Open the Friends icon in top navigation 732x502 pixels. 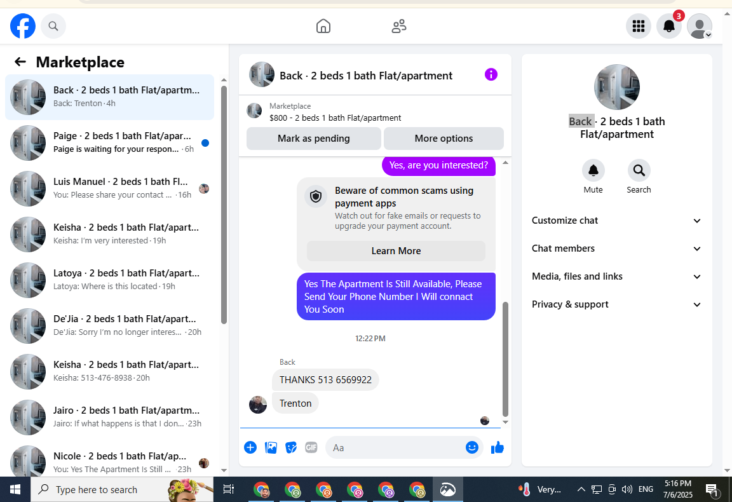pos(398,26)
